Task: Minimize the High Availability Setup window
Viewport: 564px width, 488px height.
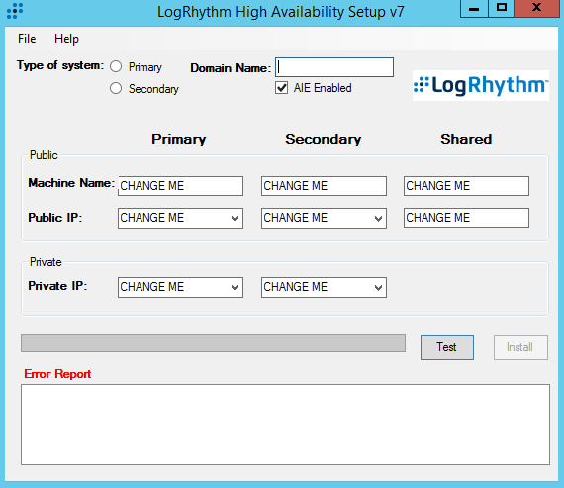Action: pos(474,9)
